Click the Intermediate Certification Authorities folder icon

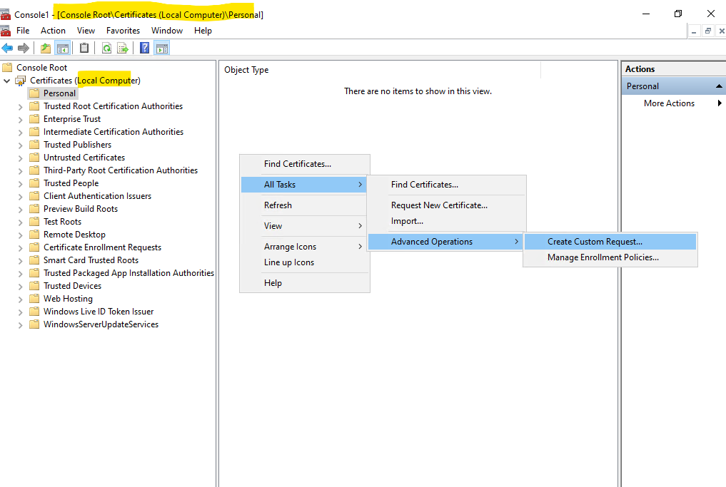coord(34,132)
